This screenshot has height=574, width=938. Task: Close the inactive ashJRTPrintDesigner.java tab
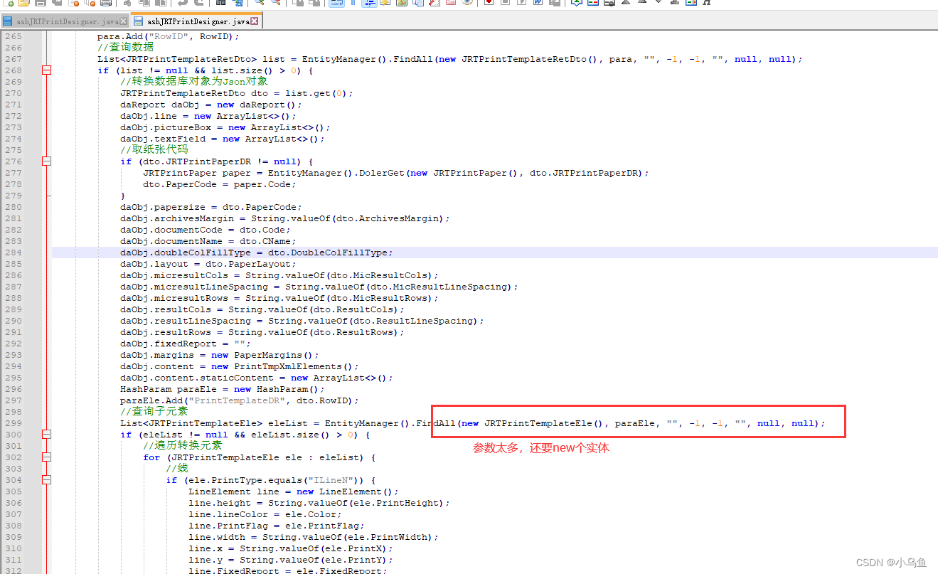pyautogui.click(x=124, y=21)
